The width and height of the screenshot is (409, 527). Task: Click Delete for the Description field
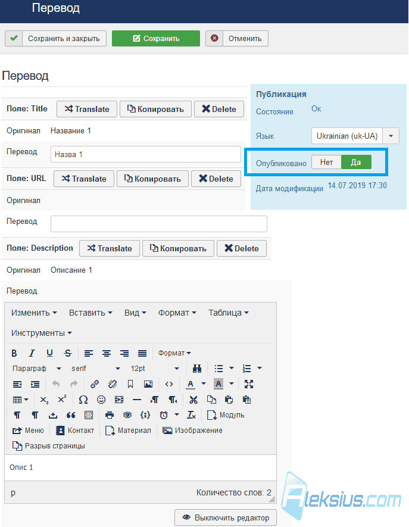coord(242,248)
